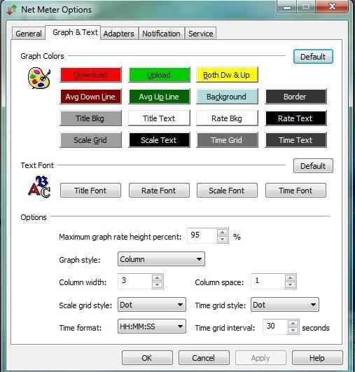Click the Column width field
This screenshot has height=372, width=355.
[x=134, y=282]
